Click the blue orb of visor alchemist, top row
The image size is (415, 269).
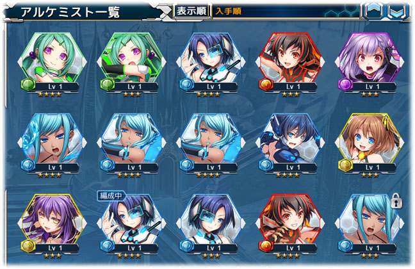[186, 85]
